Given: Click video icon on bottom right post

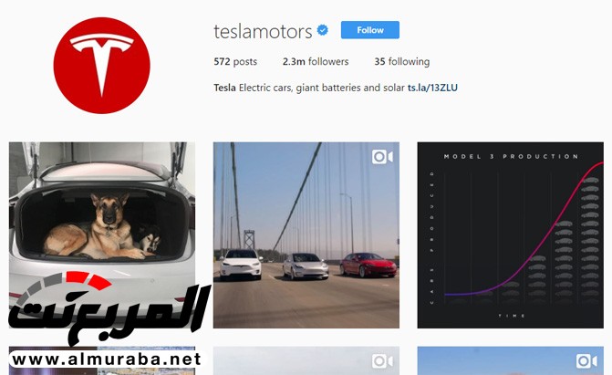Looking at the screenshot, I should click(x=586, y=361).
